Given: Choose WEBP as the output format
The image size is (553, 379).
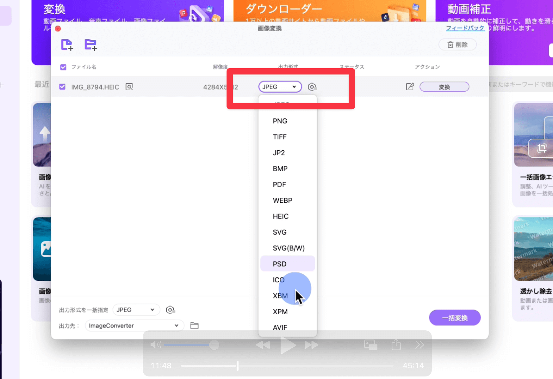Looking at the screenshot, I should (x=282, y=200).
